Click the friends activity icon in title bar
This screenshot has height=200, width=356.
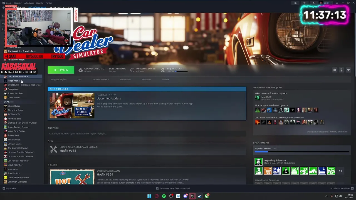coord(295,3)
